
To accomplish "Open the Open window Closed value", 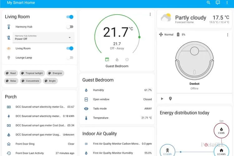I will coord(148,99).
